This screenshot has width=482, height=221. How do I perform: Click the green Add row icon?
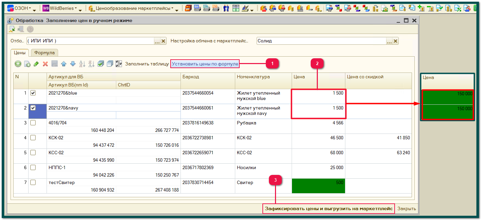[x=18, y=64]
